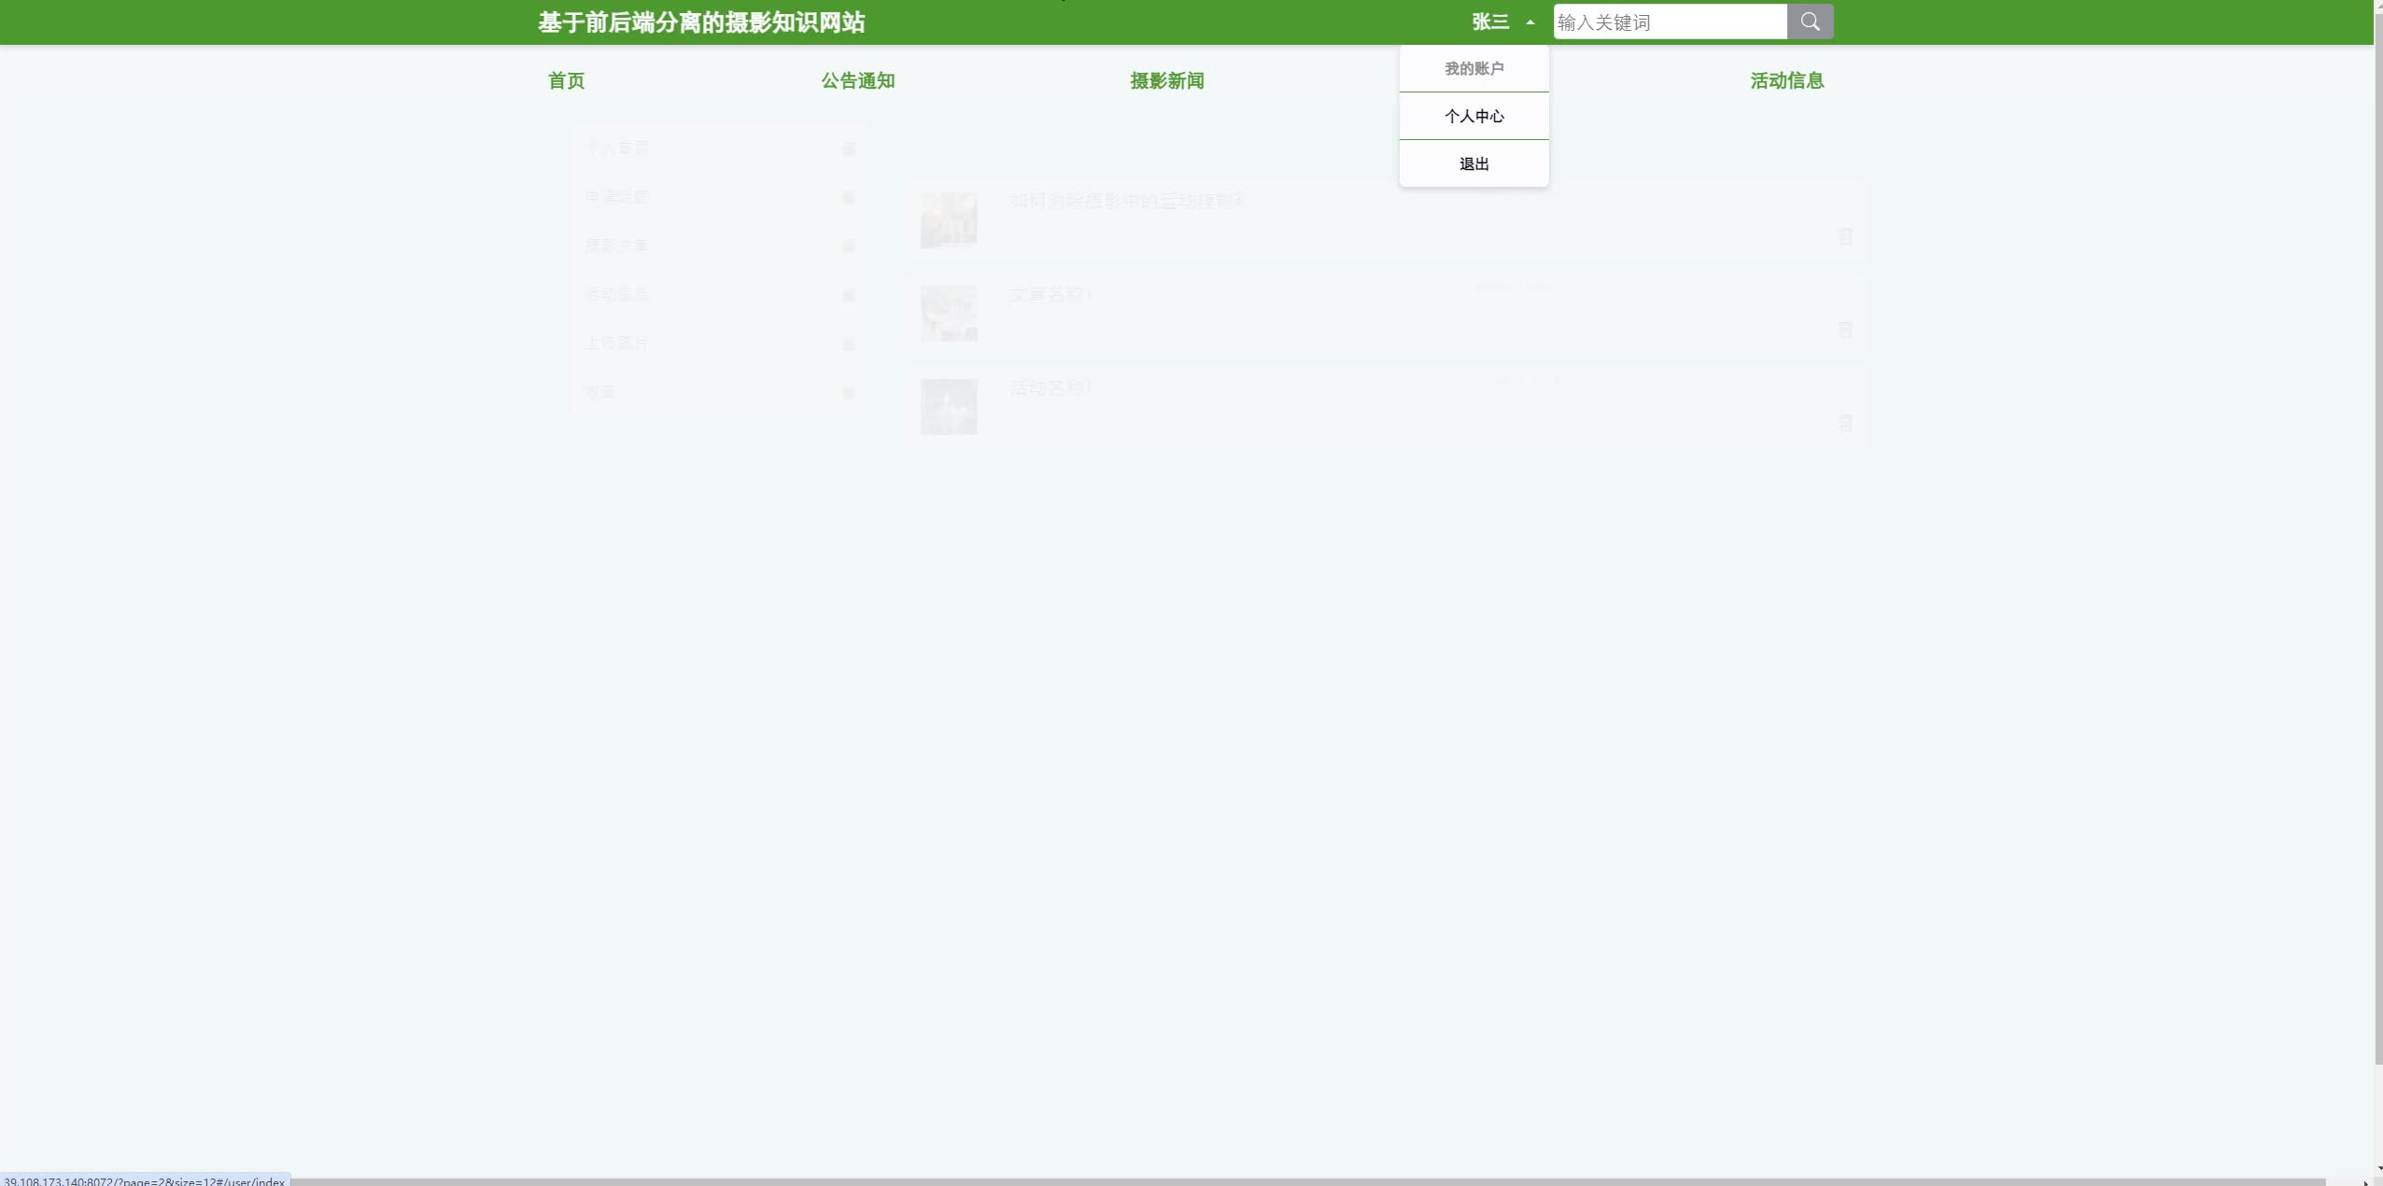Click the horizontal scrollbar at bottom
Image resolution: width=2383 pixels, height=1186 pixels.
coord(1307,1181)
